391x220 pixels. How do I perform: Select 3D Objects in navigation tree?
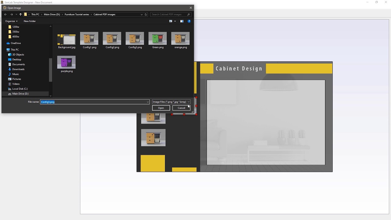coord(18,55)
